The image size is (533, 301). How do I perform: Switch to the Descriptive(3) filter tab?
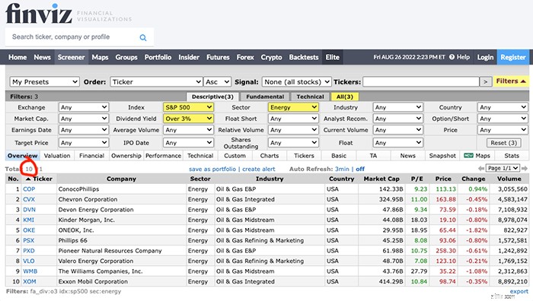(212, 97)
